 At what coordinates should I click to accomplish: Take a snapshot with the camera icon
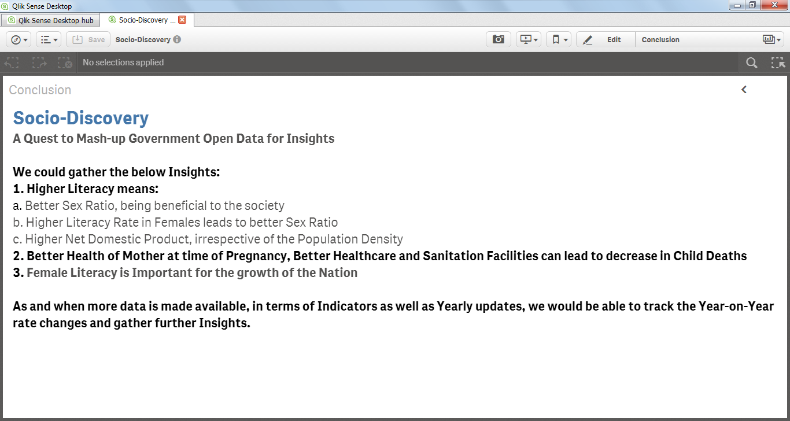point(499,39)
